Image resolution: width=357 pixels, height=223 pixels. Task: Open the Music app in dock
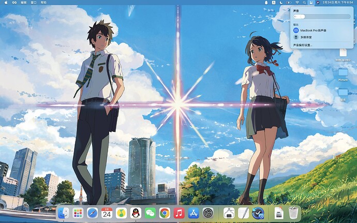(179, 213)
